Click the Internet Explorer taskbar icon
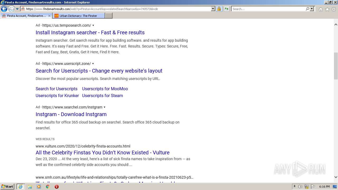Screen dimensions: 338x190 point(20,187)
